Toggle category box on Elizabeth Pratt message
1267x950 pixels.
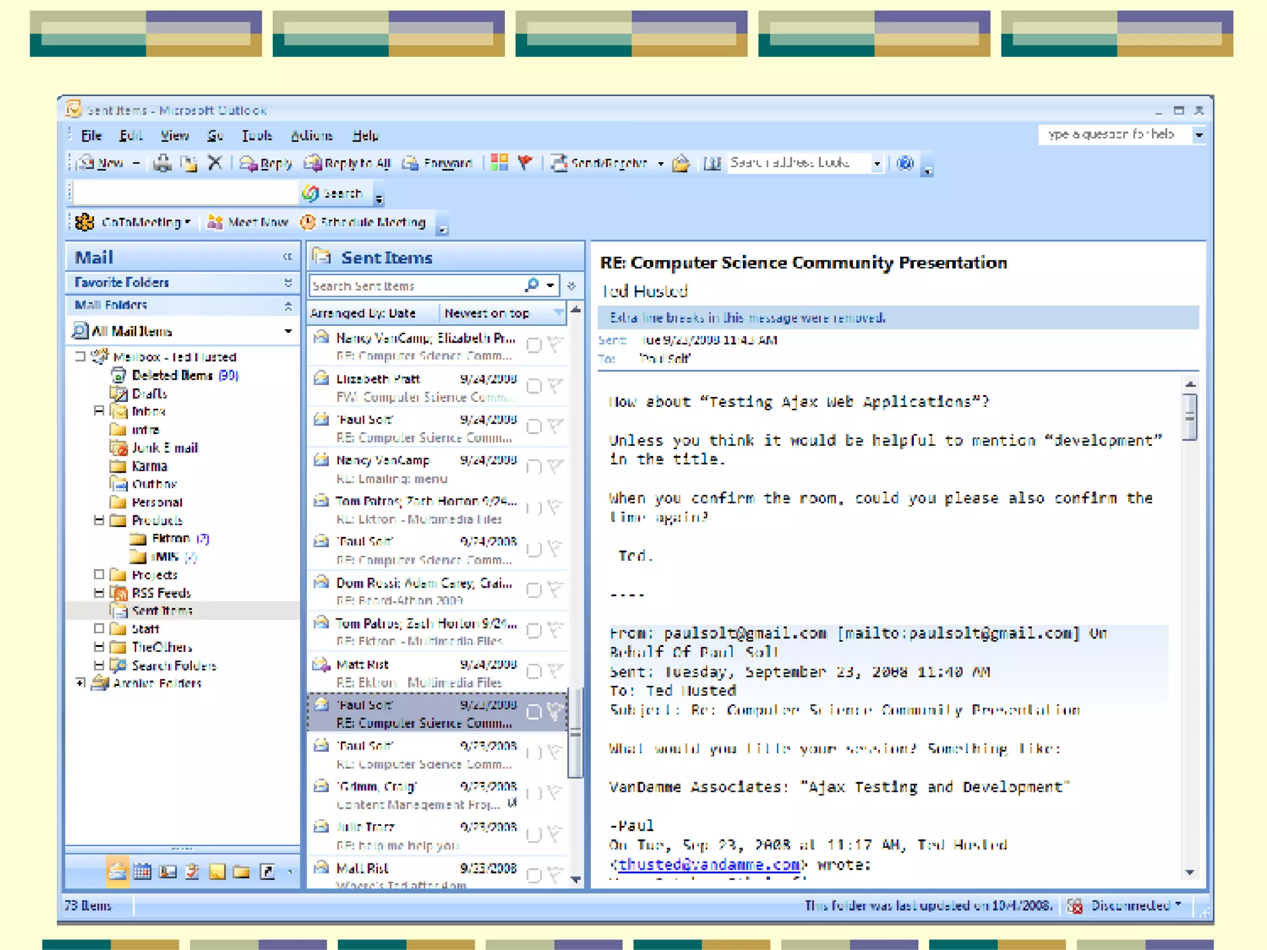pyautogui.click(x=533, y=387)
